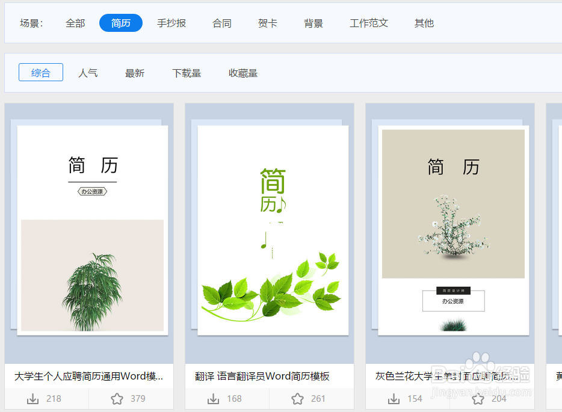The image size is (562, 412).
Task: Open title 大学生个人应聘简历通用Word模...
Action: point(88,376)
